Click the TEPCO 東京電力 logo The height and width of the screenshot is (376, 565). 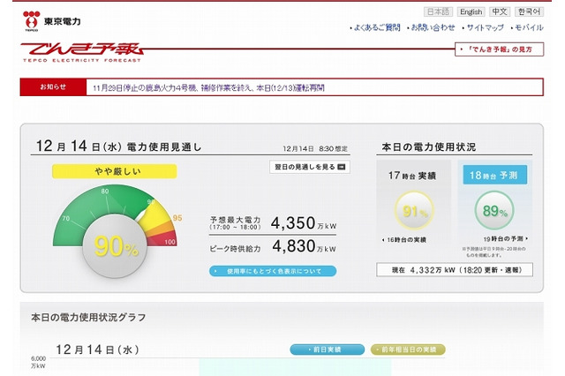coord(51,21)
